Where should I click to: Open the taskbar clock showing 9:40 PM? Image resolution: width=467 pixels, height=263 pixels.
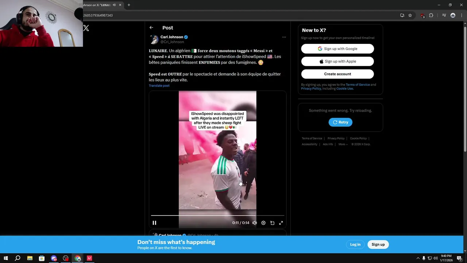tap(446, 258)
